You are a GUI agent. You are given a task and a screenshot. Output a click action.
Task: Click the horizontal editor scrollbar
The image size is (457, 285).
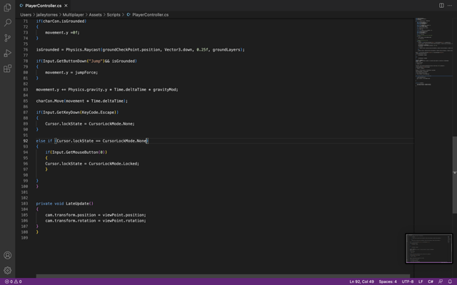pyautogui.click(x=223, y=276)
